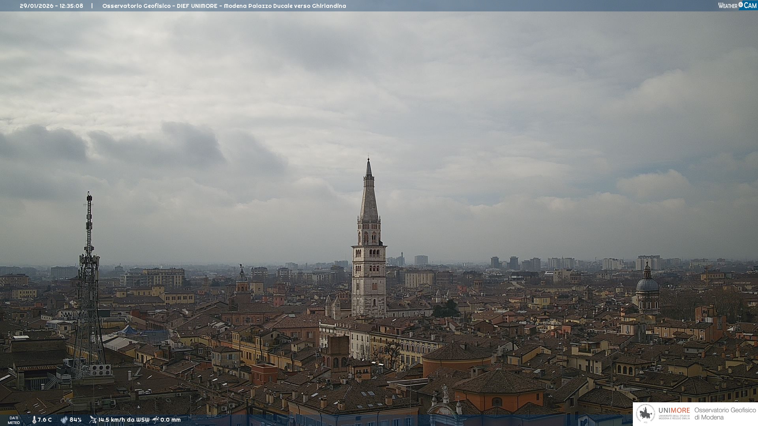Click the 7.6 C temperature reading
The image size is (758, 426).
(45, 420)
